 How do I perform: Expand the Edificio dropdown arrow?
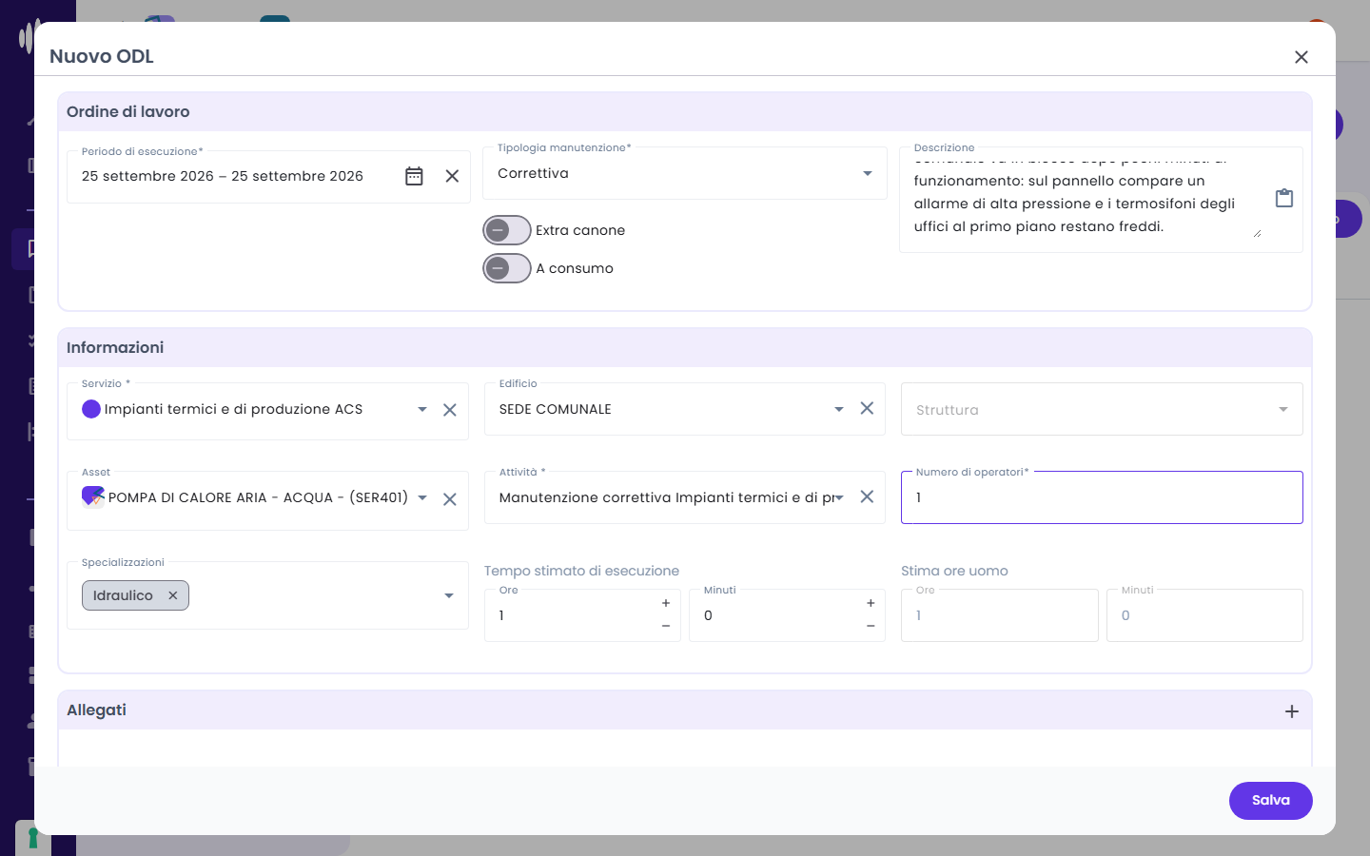[839, 409]
